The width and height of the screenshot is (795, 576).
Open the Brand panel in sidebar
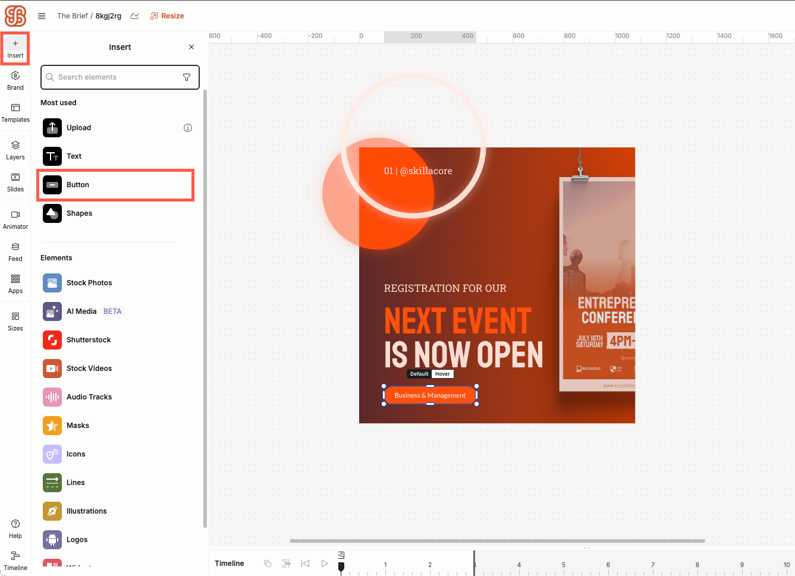pos(15,80)
